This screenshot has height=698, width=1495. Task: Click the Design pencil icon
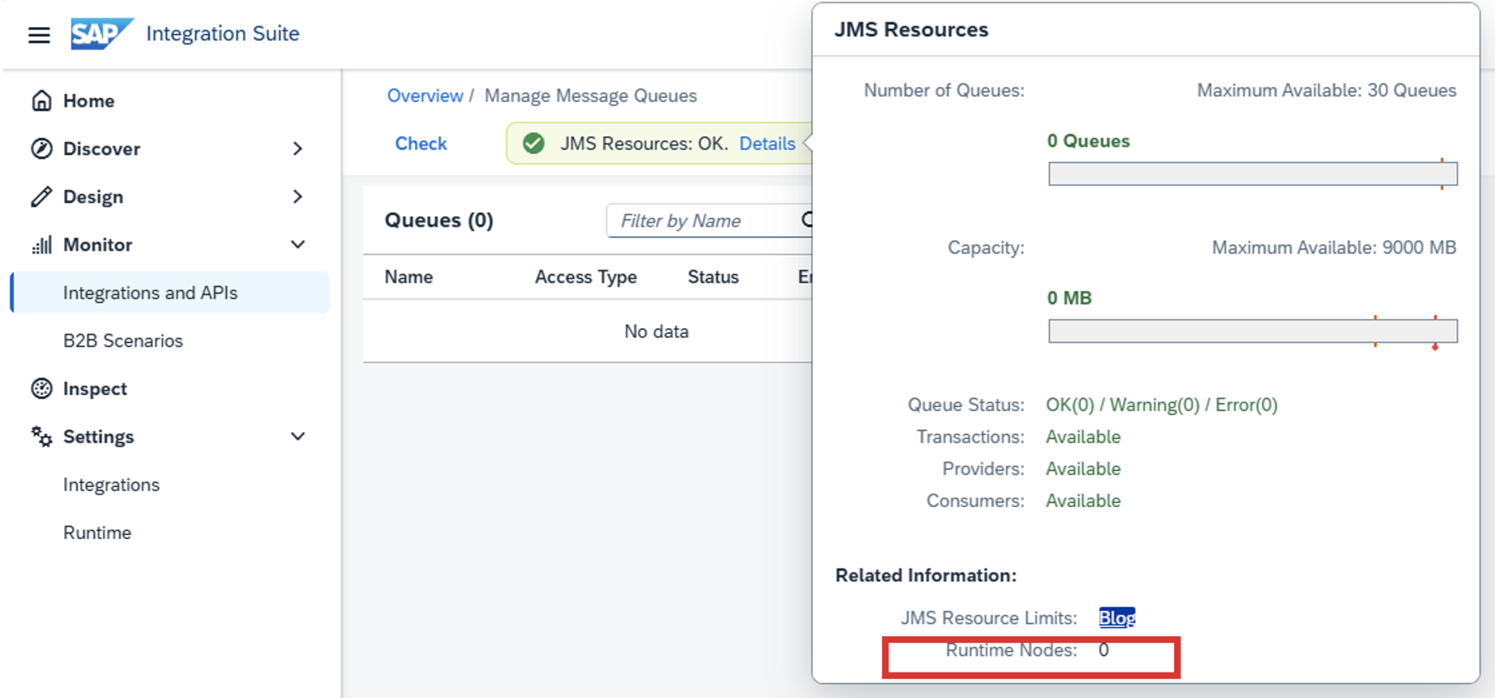point(41,196)
